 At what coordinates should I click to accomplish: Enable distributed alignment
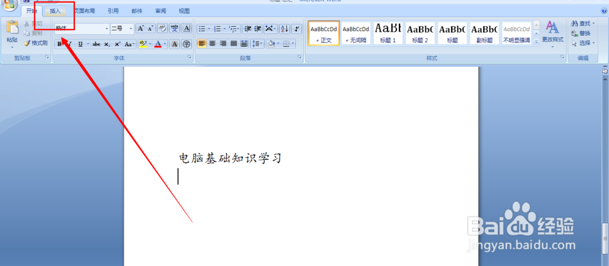pos(244,44)
